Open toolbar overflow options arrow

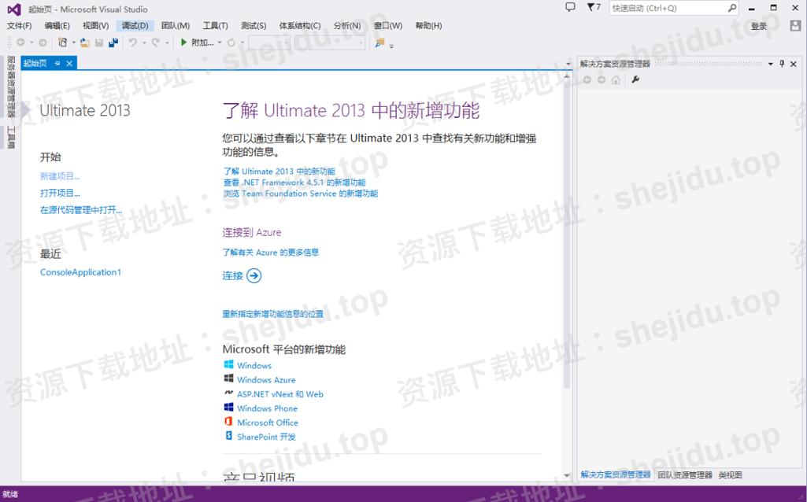[x=391, y=46]
